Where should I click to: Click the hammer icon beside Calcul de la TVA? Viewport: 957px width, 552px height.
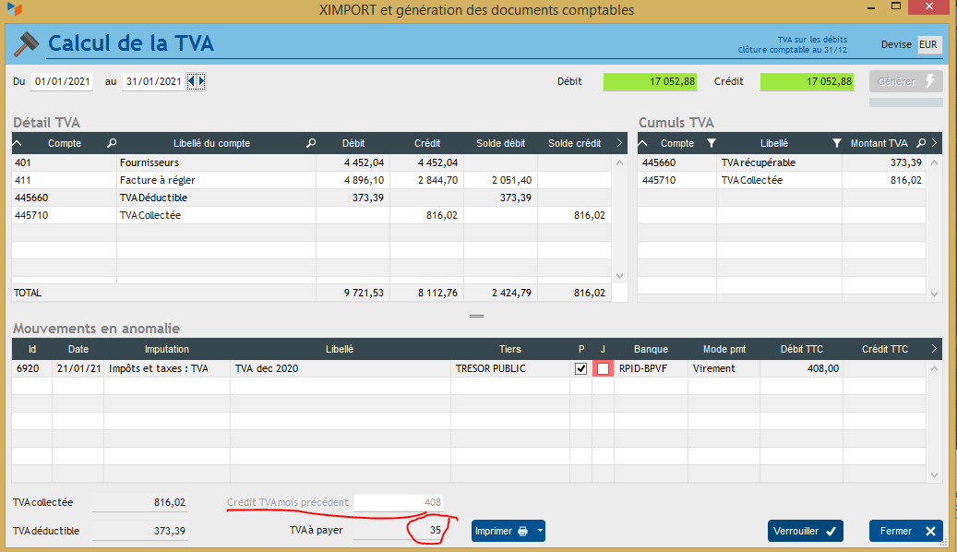pyautogui.click(x=26, y=43)
